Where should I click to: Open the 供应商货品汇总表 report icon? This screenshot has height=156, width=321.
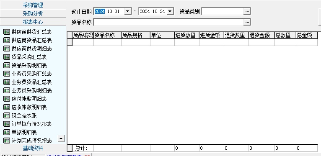tap(7, 40)
